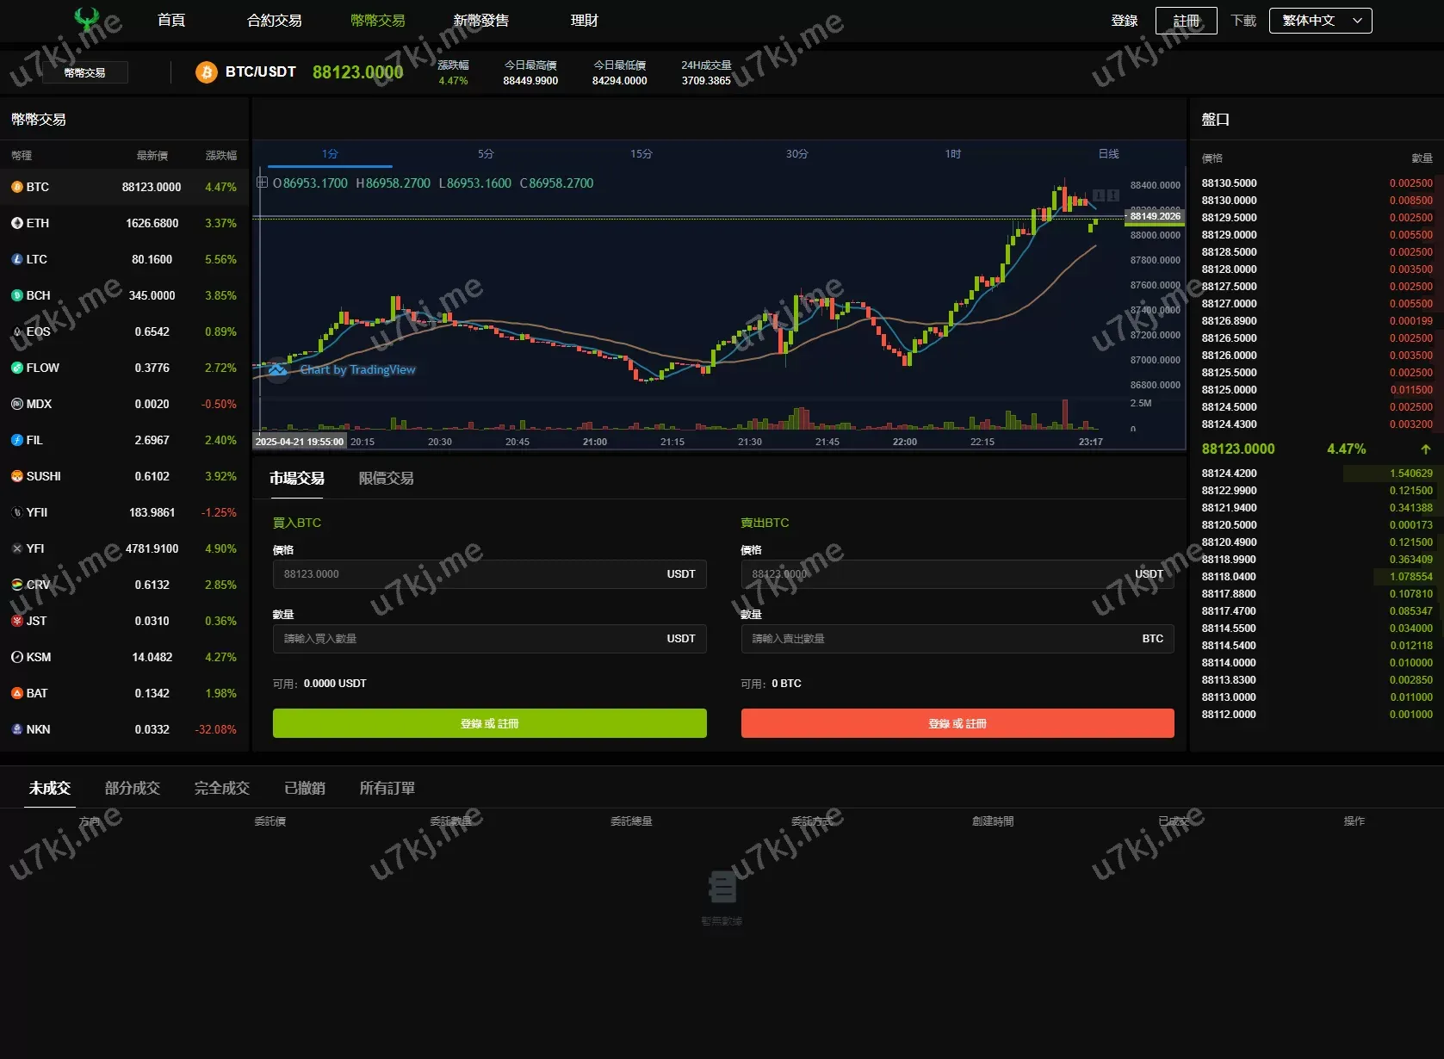Select the LTC coin icon in list
Screen dimensions: 1444x1059
pos(16,259)
